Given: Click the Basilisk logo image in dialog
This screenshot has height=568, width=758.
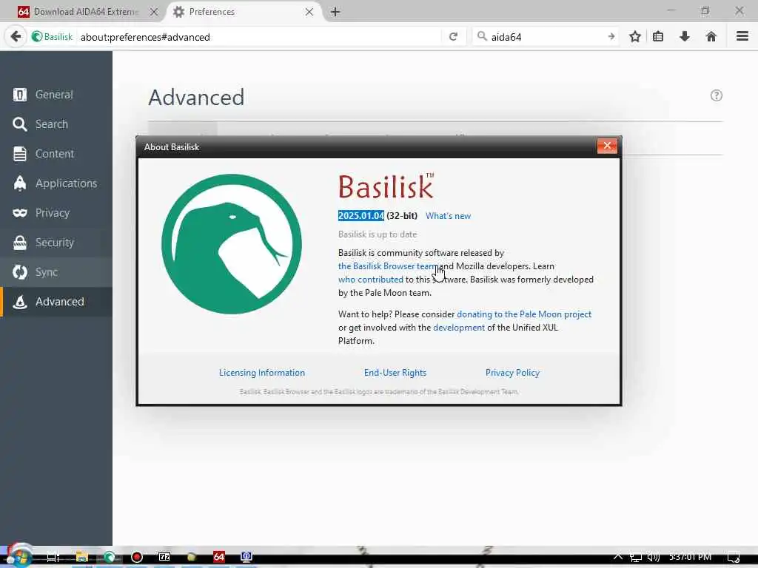Looking at the screenshot, I should [232, 244].
